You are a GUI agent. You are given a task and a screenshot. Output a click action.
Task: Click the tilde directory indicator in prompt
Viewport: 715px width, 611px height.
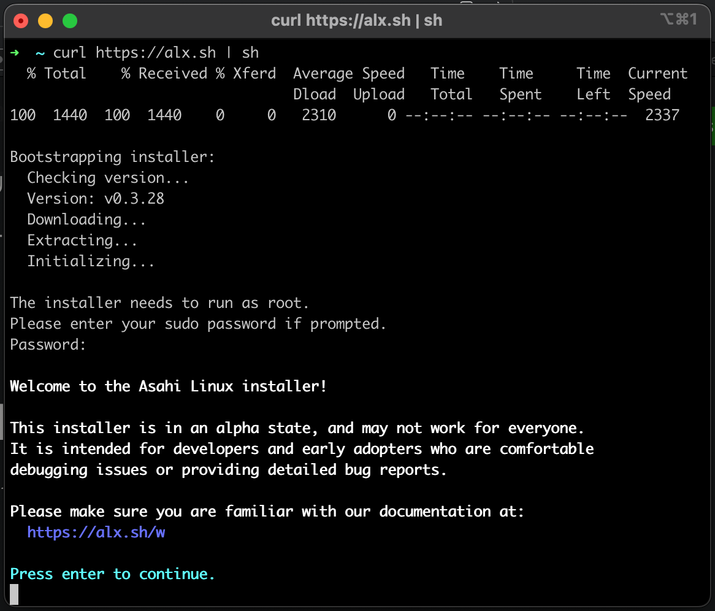pyautogui.click(x=40, y=54)
